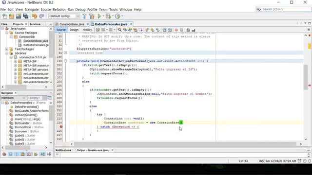The height and width of the screenshot is (175, 312).
Task: Click the Build Project hammer icon
Action: (84, 16)
